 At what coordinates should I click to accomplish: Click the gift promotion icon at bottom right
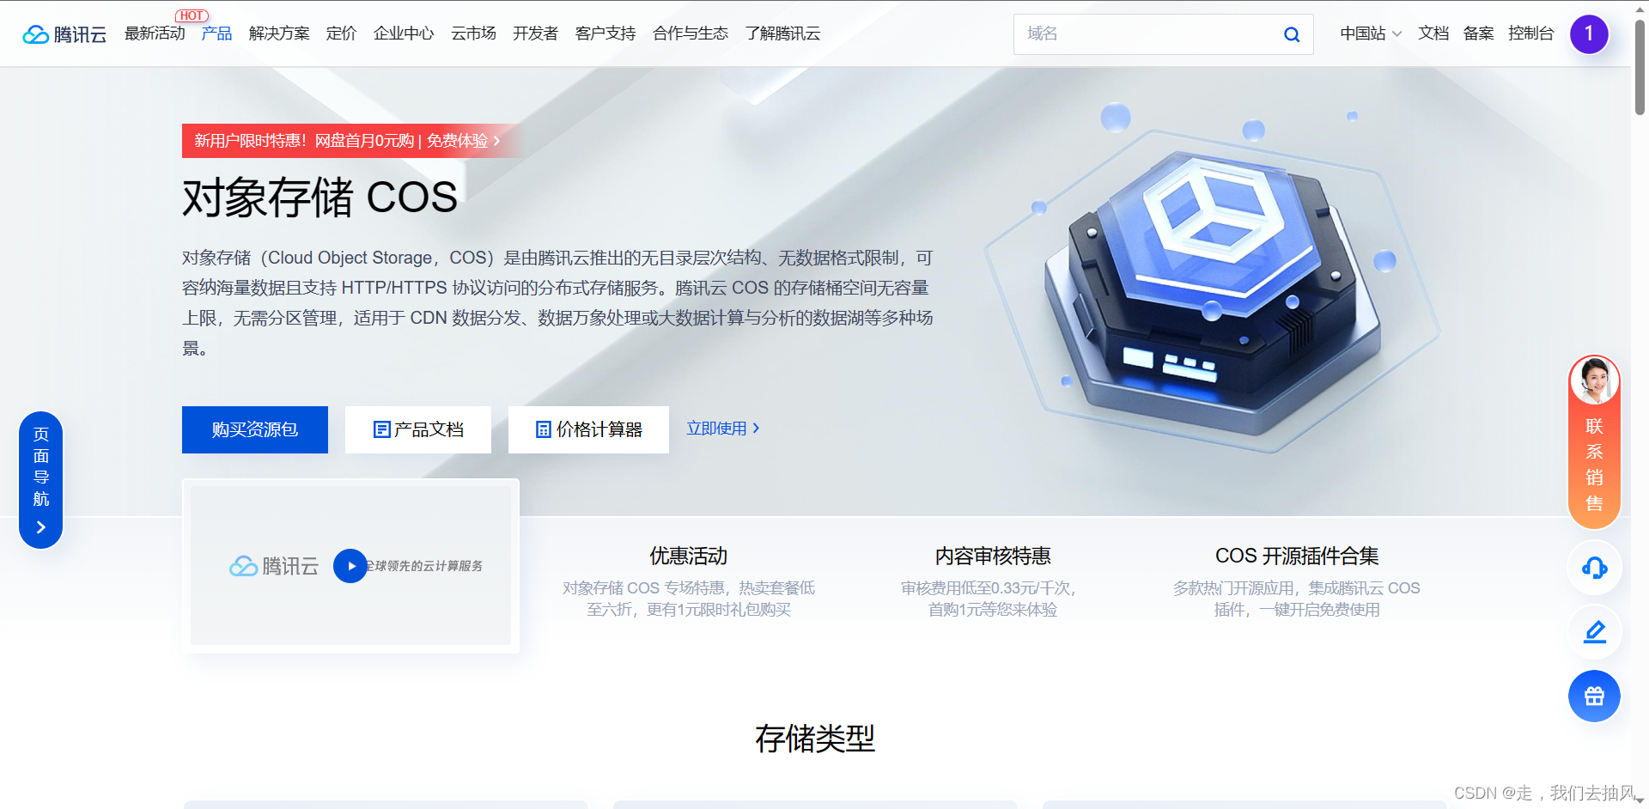point(1593,696)
